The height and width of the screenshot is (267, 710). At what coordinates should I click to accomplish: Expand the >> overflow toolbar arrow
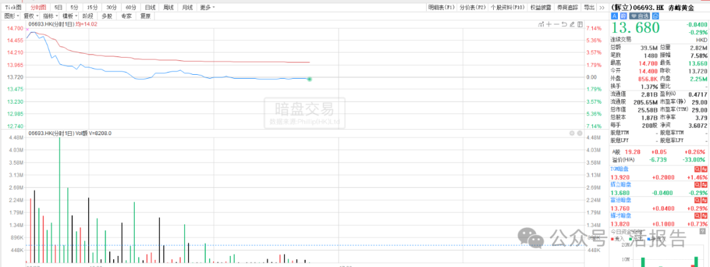pyautogui.click(x=602, y=7)
